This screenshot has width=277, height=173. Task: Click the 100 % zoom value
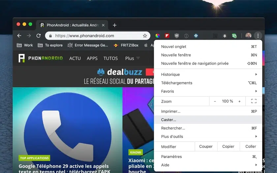pyautogui.click(x=227, y=101)
